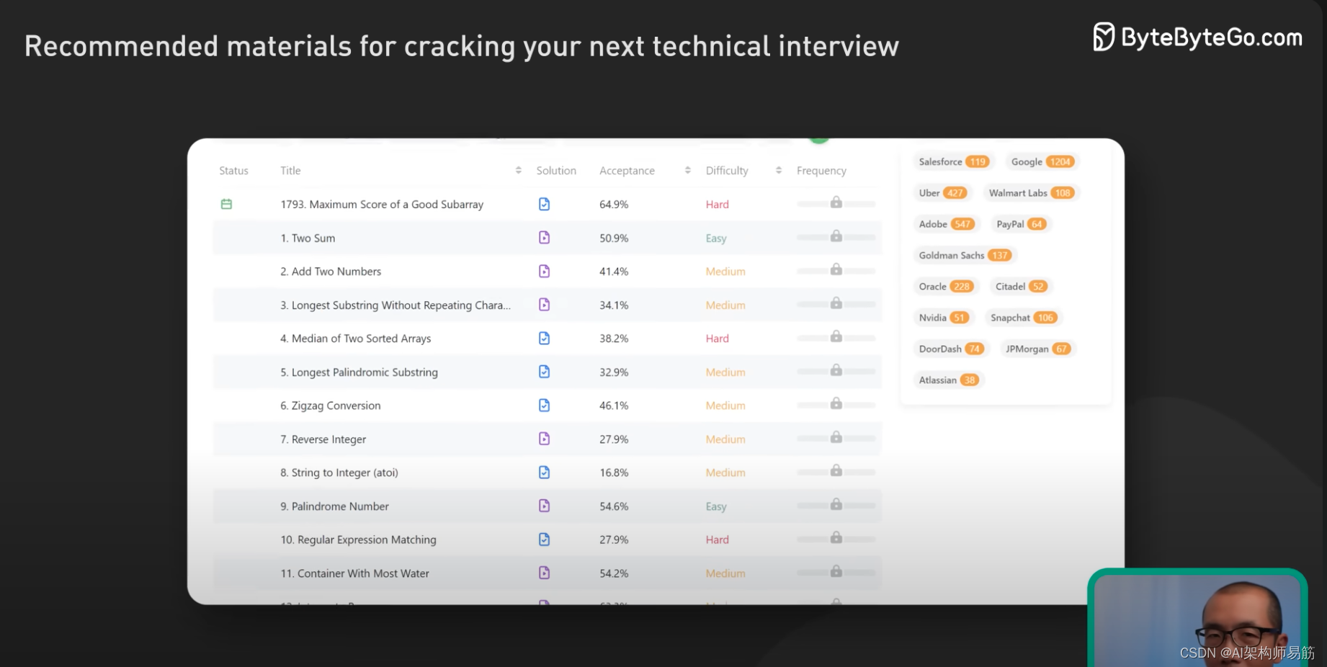Click the Solution column header
The height and width of the screenshot is (667, 1327).
tap(556, 171)
